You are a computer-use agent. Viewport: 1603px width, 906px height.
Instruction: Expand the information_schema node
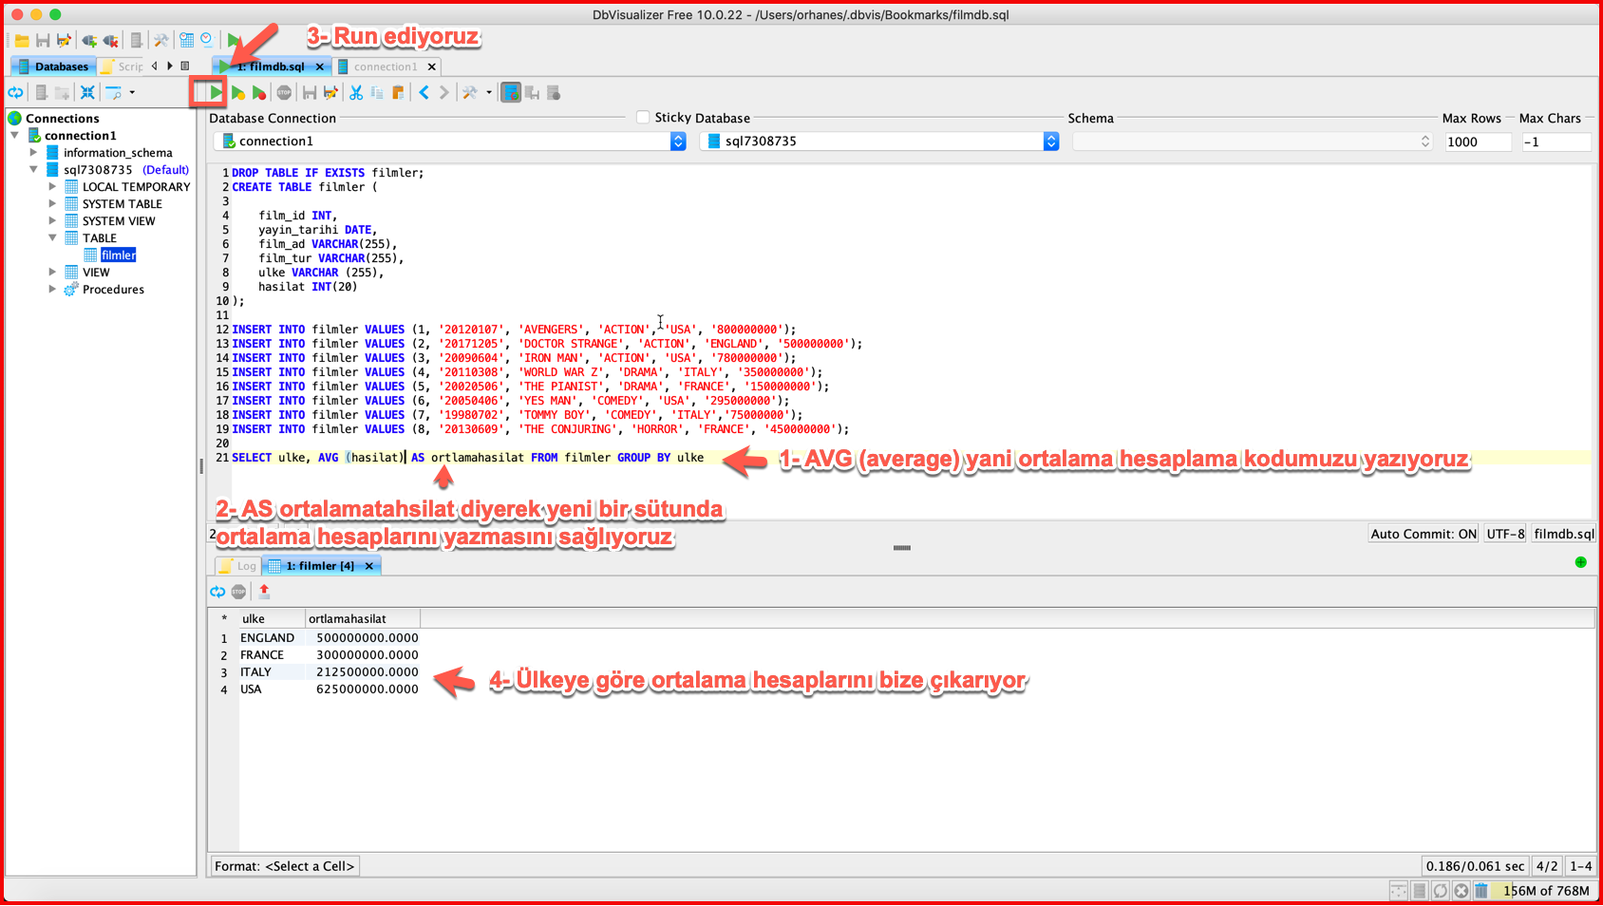click(34, 152)
